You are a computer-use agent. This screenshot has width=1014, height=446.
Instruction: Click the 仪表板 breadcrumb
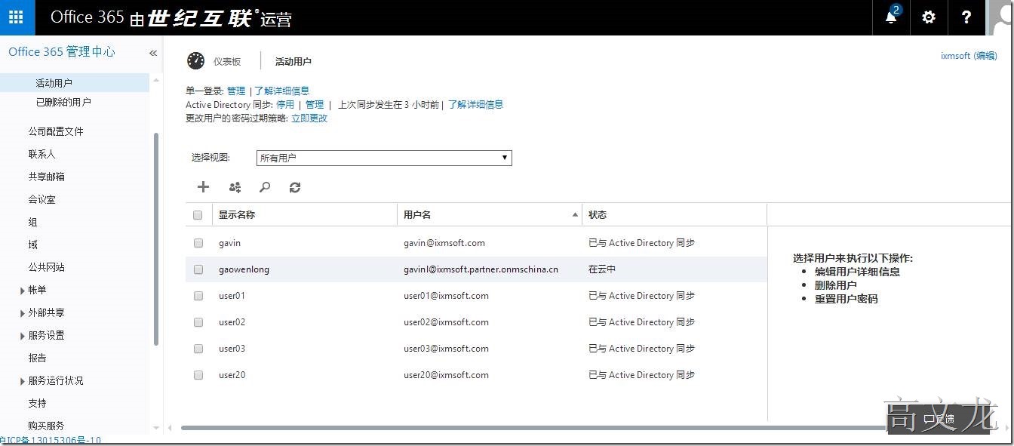point(227,62)
